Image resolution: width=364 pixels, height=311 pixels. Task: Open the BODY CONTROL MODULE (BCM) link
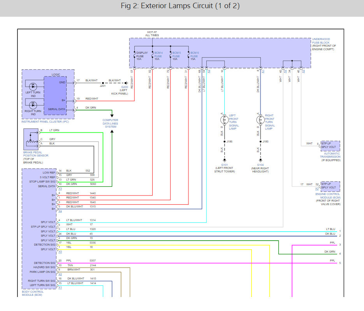click(x=32, y=293)
